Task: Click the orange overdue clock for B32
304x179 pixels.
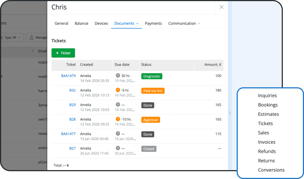Action: click(x=118, y=90)
